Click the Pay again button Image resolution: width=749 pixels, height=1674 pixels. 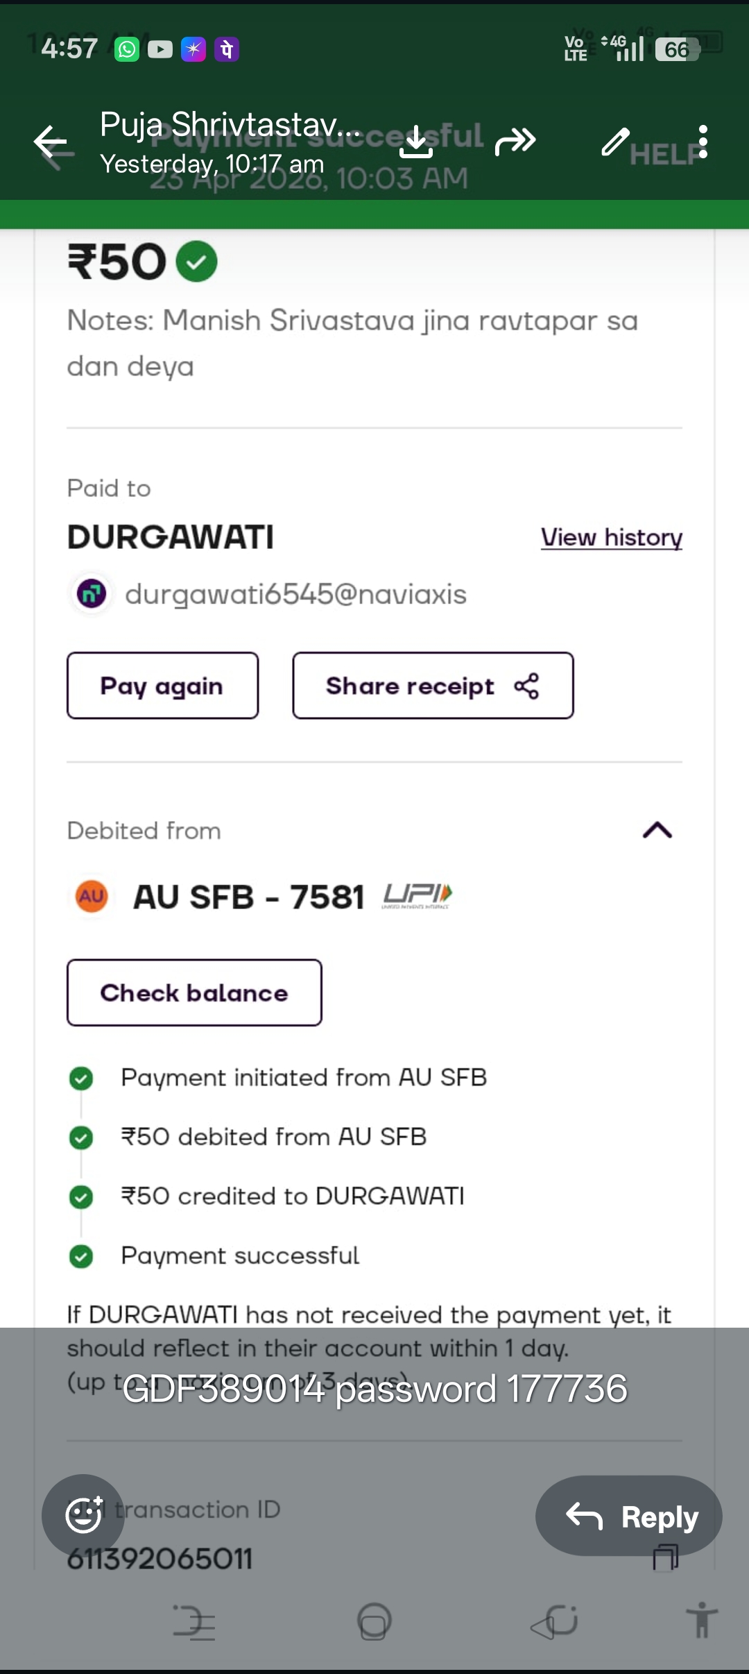coord(162,686)
